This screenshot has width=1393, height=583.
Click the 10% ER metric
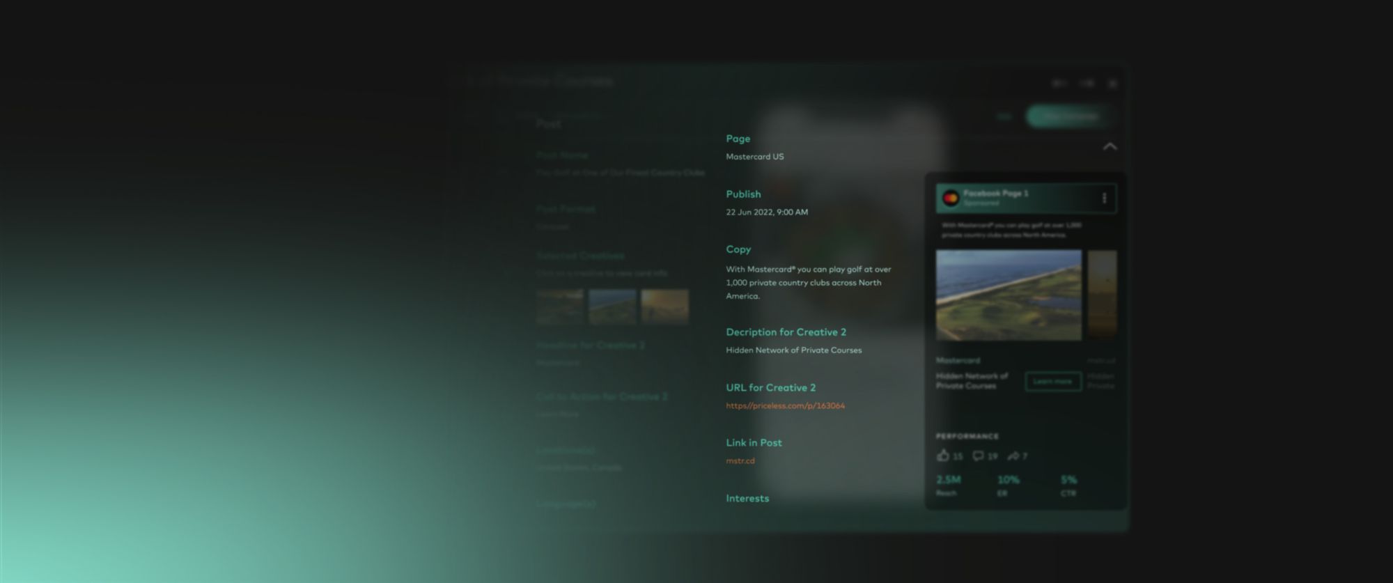[1008, 485]
